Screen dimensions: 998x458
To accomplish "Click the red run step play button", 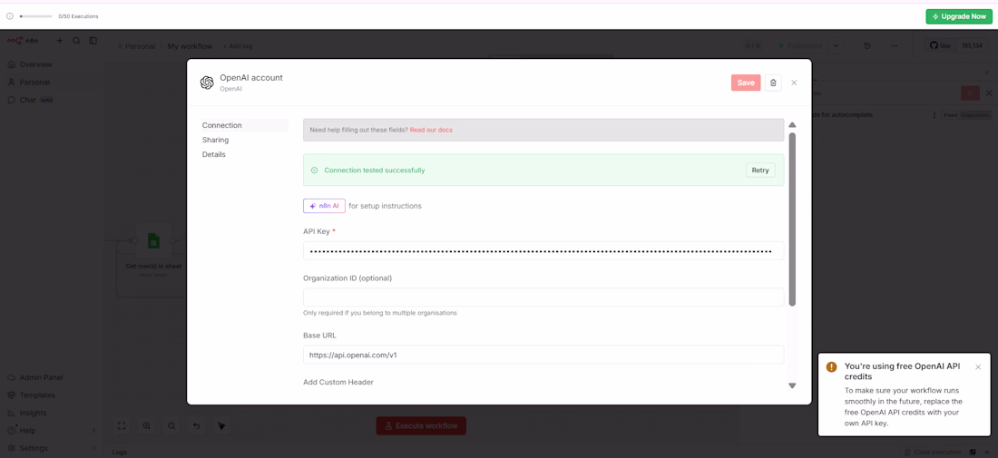I will coord(970,93).
